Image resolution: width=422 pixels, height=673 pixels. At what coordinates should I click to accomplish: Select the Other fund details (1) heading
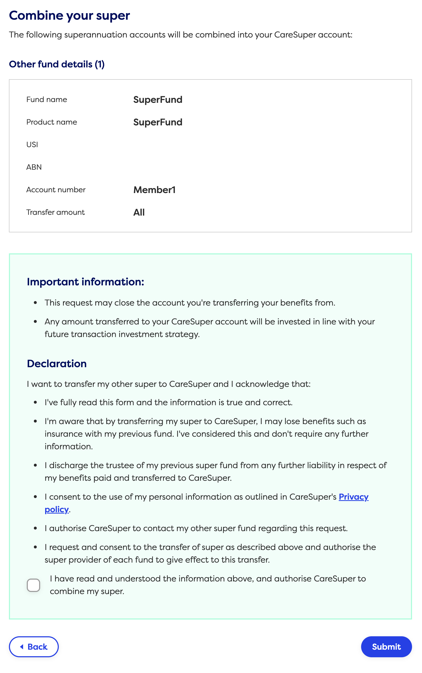click(57, 64)
